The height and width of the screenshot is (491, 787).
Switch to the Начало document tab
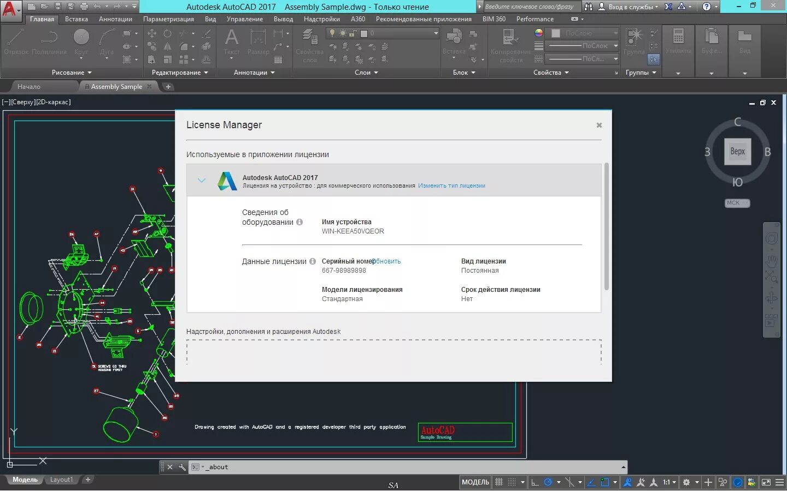click(28, 86)
